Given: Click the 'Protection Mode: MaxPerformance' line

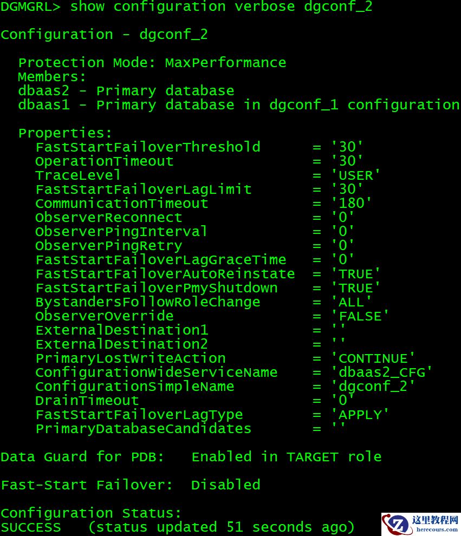Looking at the screenshot, I should 152,63.
